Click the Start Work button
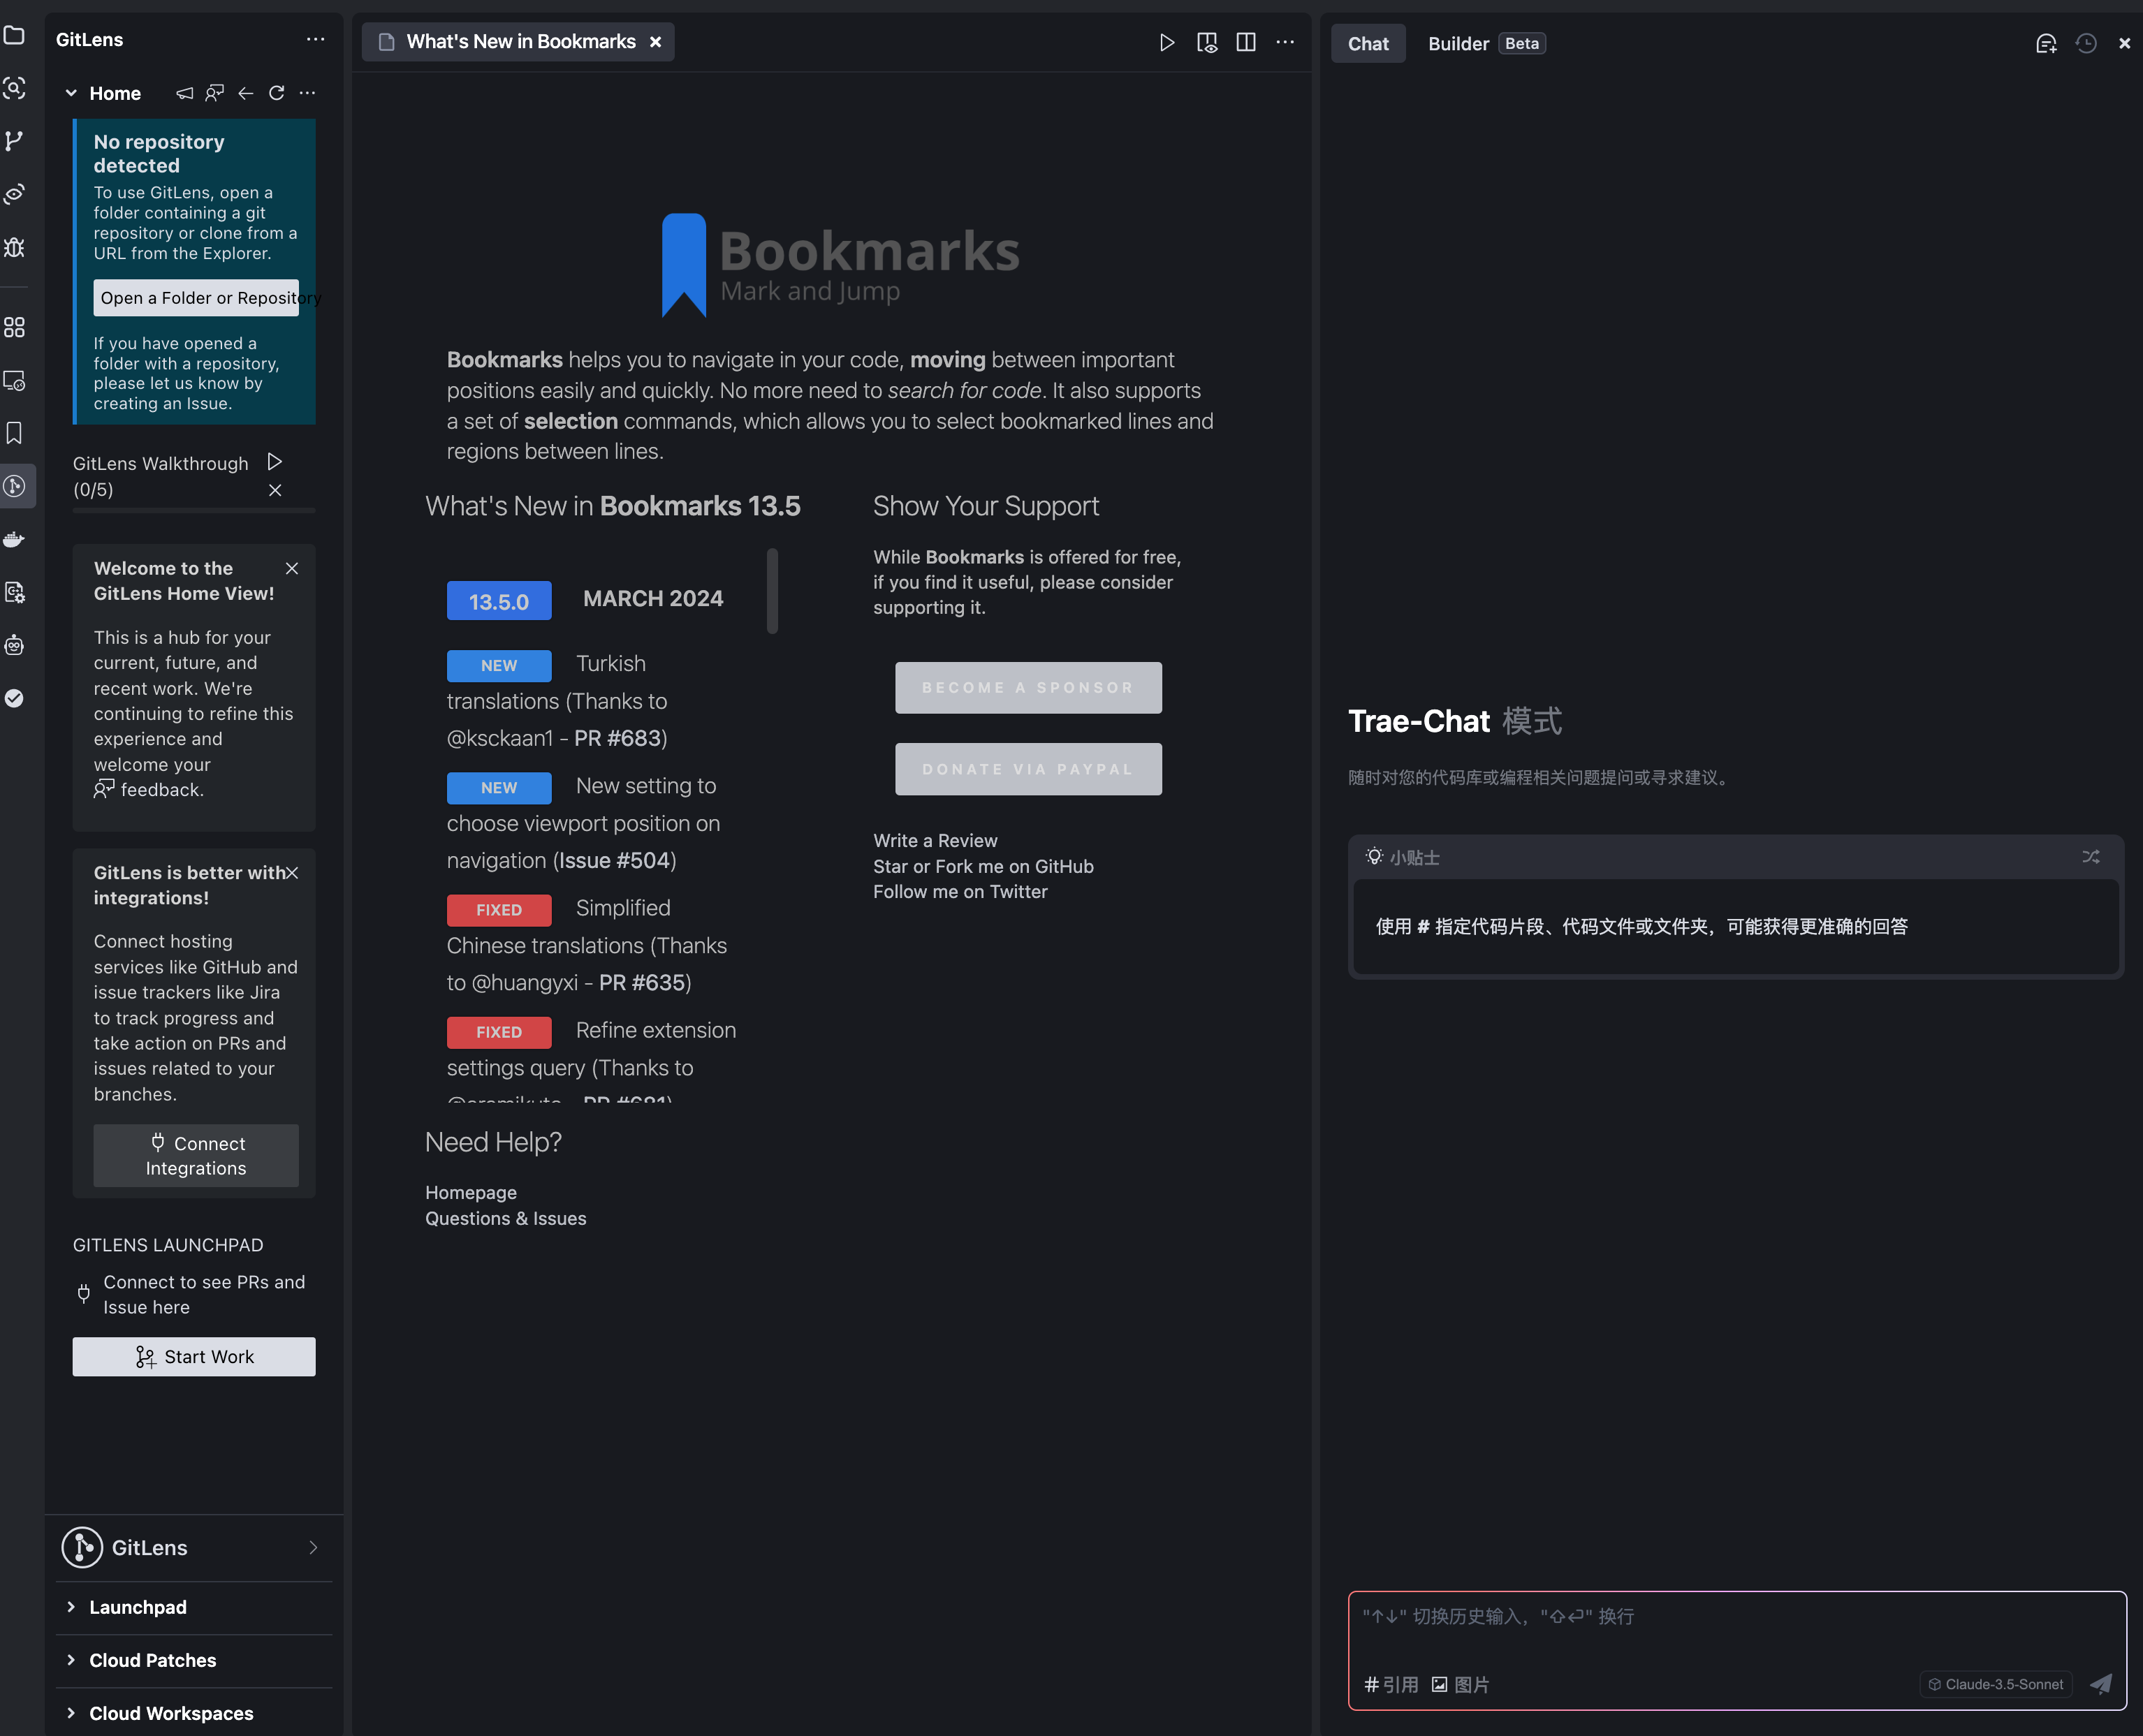Screen dimensions: 2143x1736 coord(194,1356)
